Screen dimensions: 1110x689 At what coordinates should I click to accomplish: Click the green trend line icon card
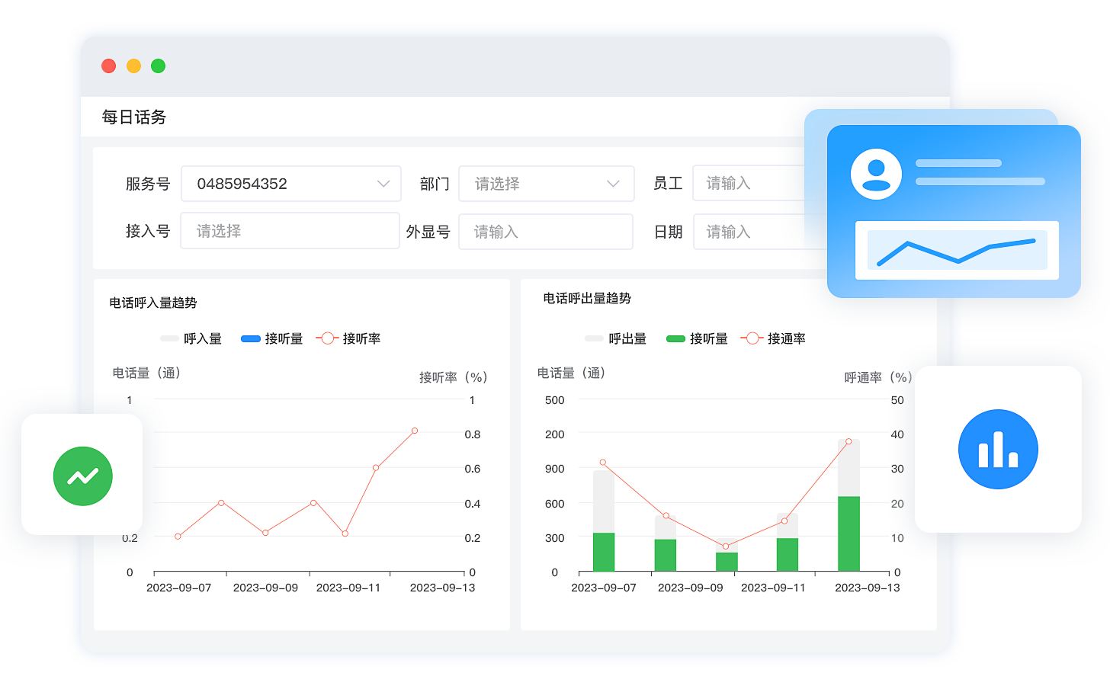coord(82,475)
